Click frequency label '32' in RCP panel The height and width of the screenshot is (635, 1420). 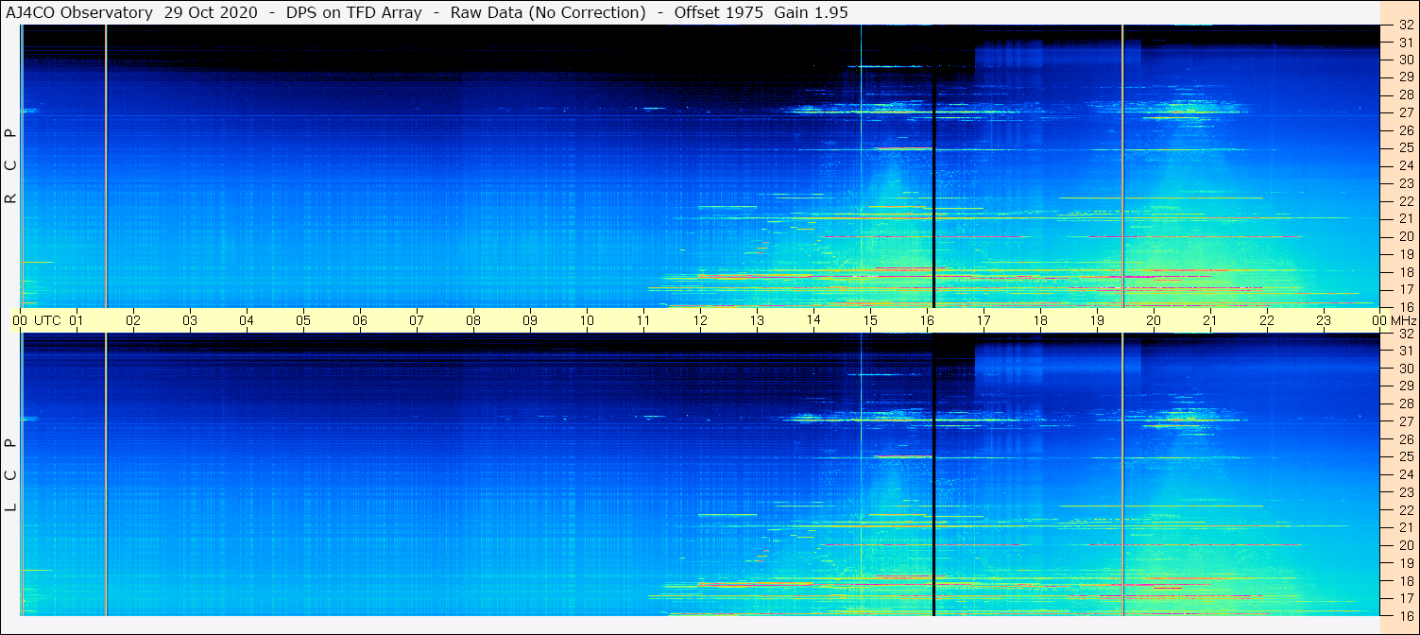click(x=1406, y=25)
